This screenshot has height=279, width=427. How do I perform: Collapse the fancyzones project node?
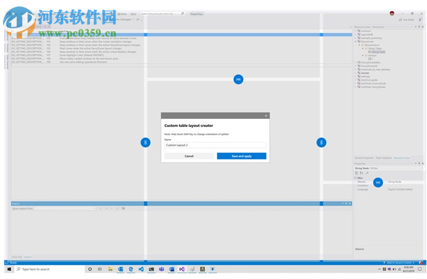point(356,42)
